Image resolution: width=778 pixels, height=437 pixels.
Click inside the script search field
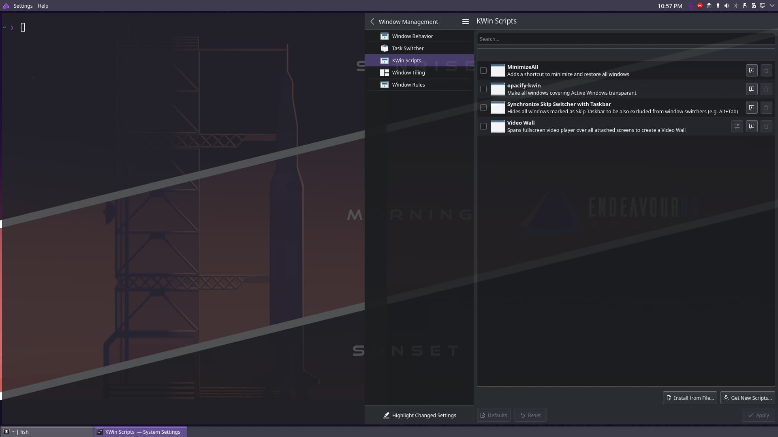pyautogui.click(x=626, y=39)
